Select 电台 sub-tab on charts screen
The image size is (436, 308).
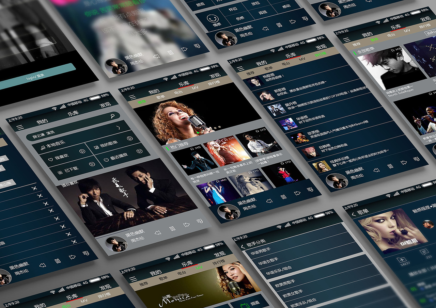286,64
